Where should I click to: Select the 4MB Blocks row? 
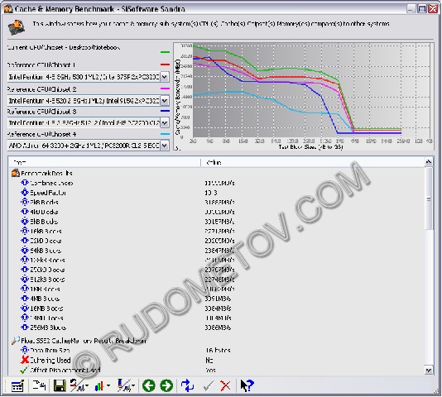click(x=216, y=299)
